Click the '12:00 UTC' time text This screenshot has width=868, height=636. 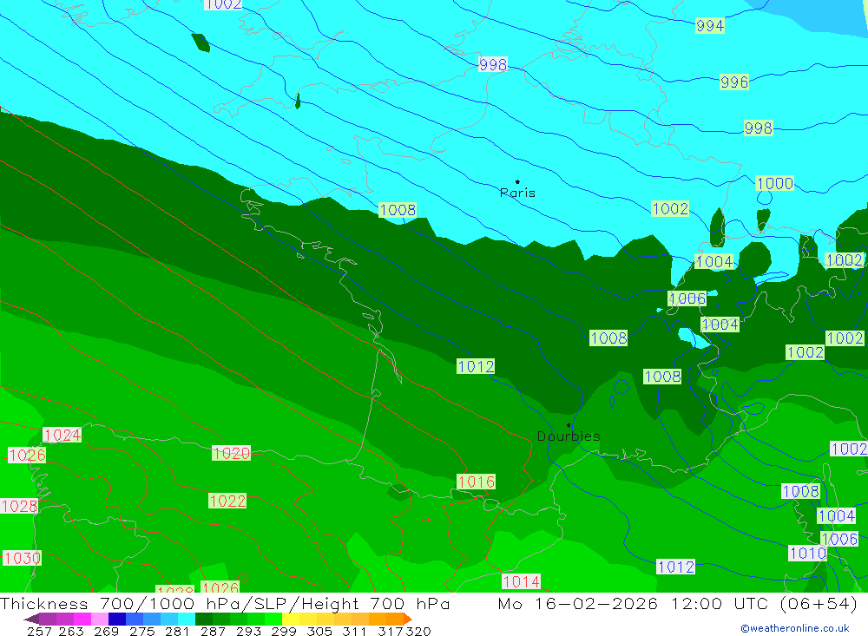click(722, 603)
